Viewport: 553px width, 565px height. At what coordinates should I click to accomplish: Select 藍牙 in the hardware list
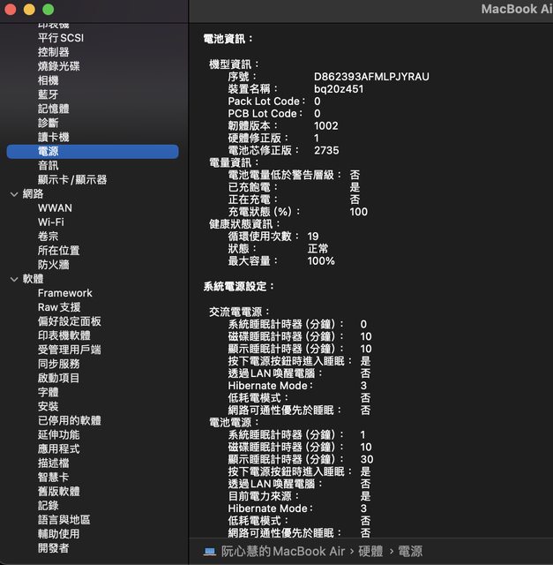pyautogui.click(x=49, y=94)
